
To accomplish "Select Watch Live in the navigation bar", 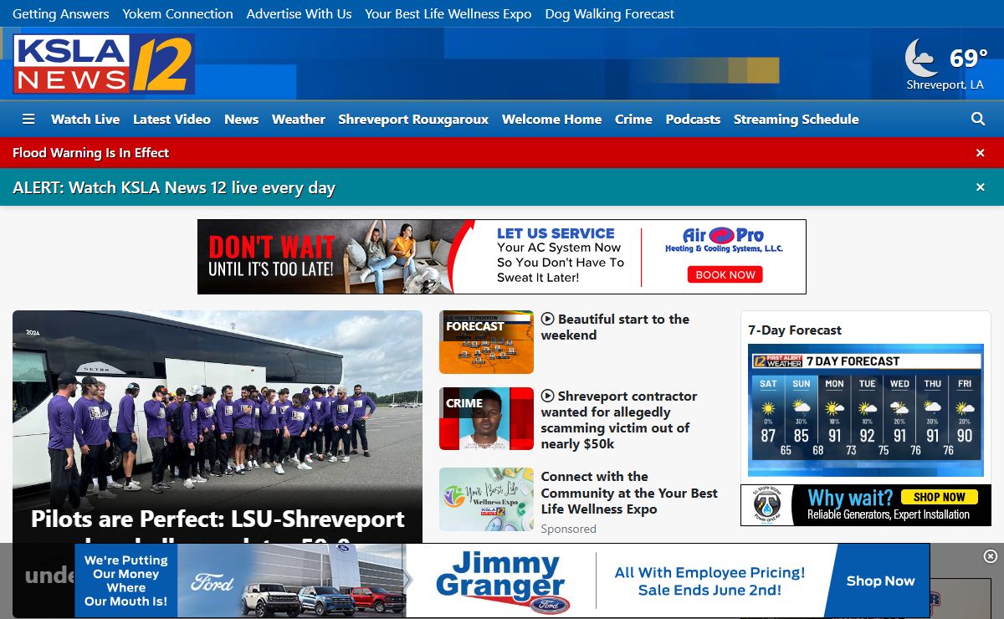I will 85,119.
